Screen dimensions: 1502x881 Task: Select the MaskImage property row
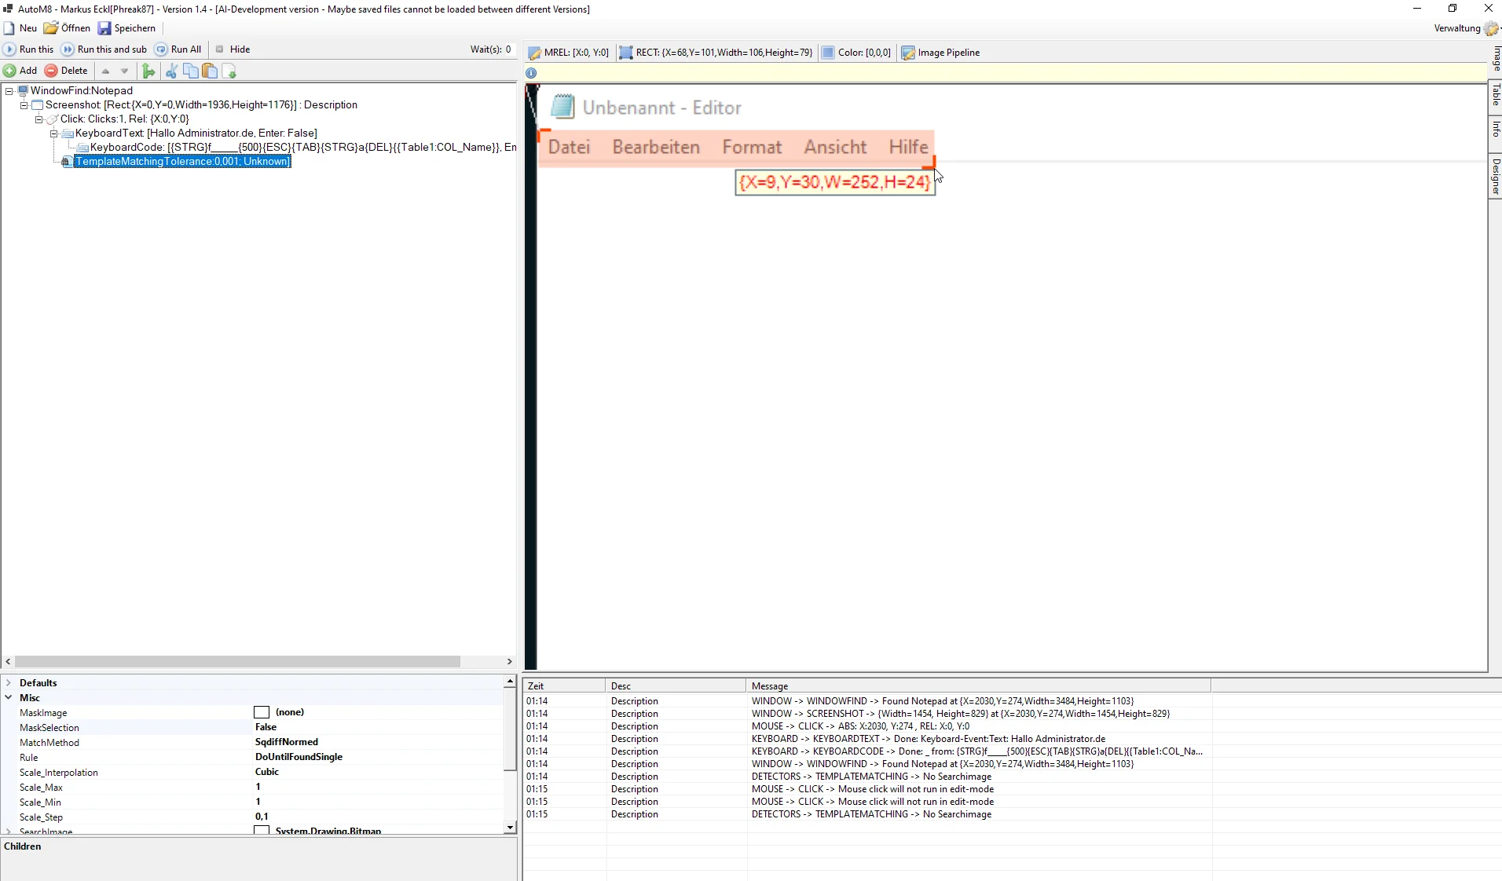(252, 713)
